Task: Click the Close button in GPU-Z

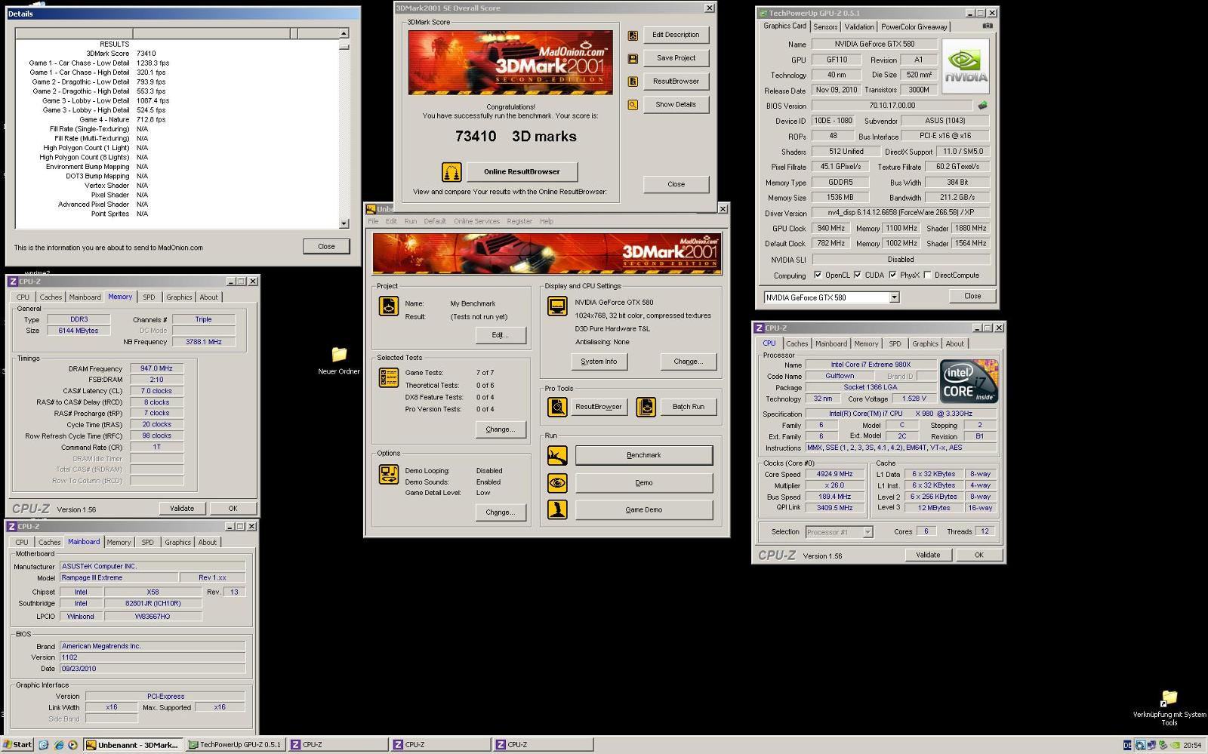Action: tap(972, 296)
